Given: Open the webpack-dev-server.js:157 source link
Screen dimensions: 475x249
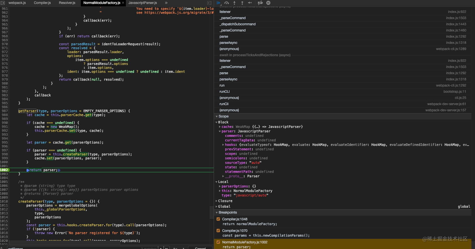Looking at the screenshot, I should [446, 110].
